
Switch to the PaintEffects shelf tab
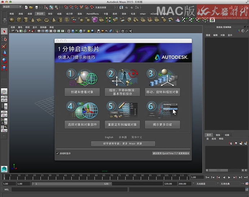93,14
